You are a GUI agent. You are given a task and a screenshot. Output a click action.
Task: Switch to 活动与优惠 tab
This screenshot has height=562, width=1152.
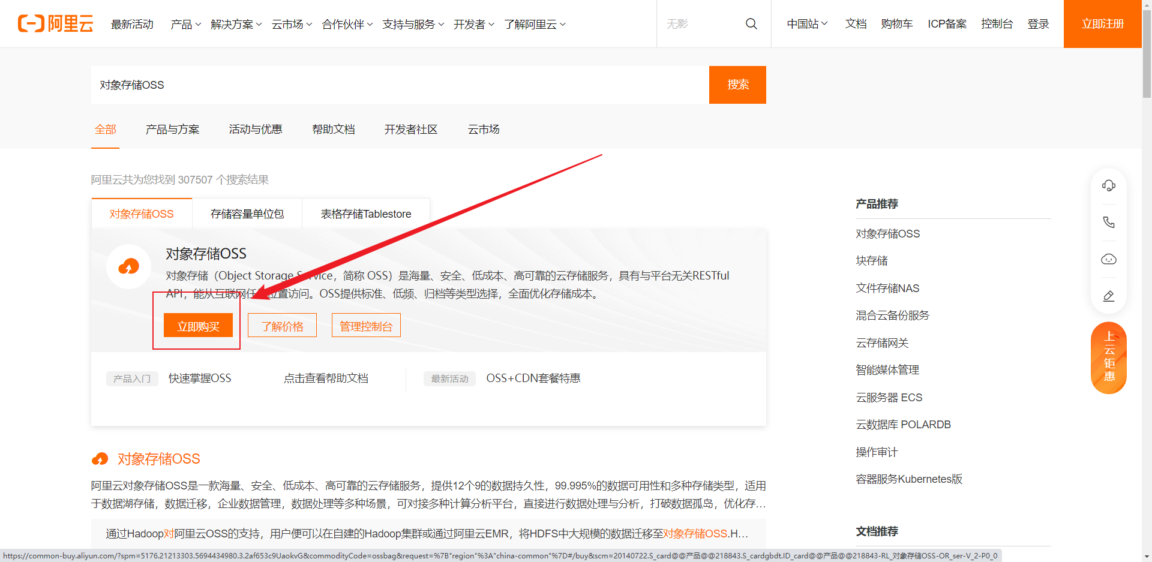point(256,129)
